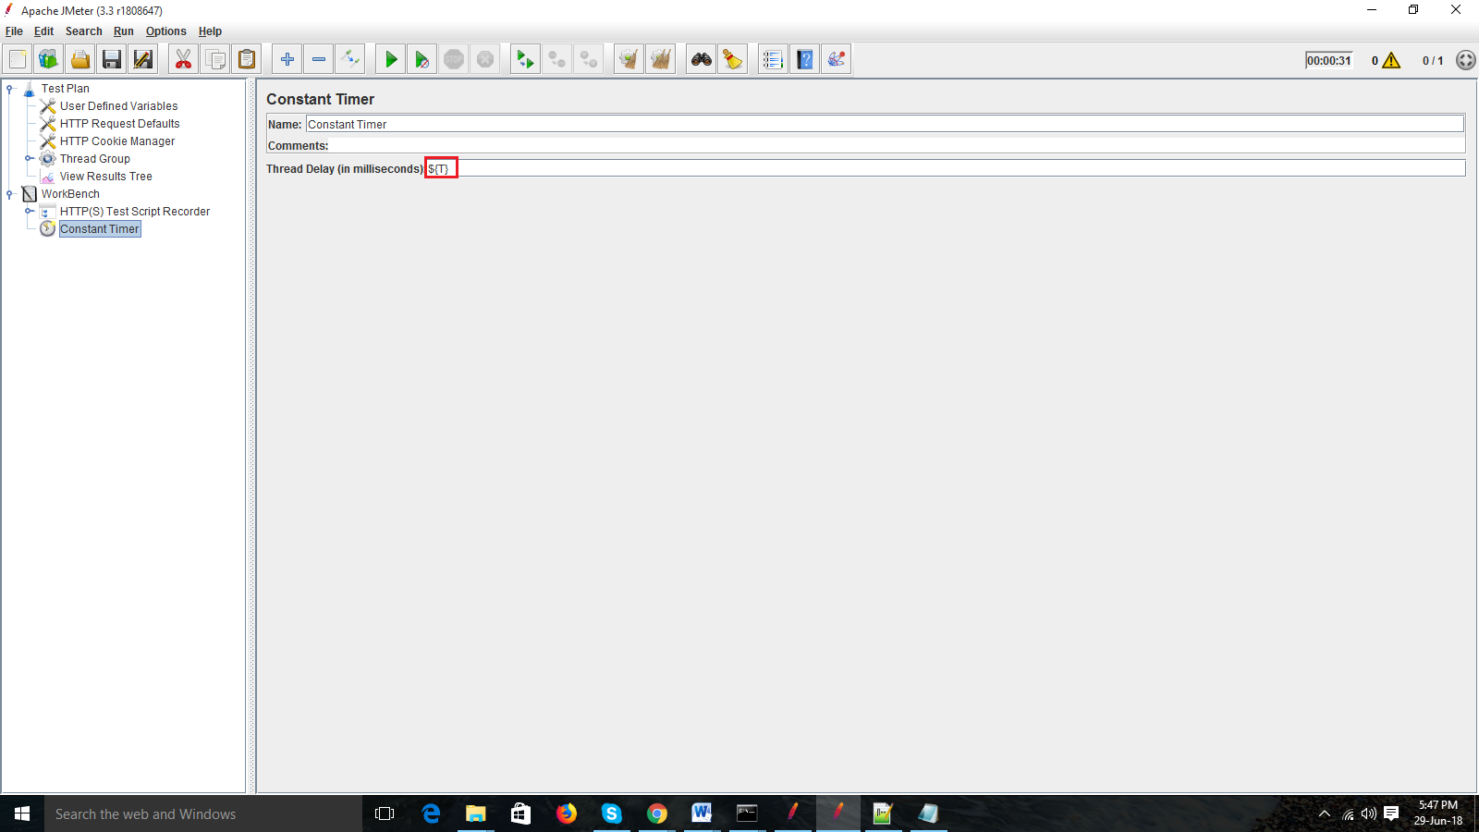
Task: Select the WorkBench node
Action: 70,194
